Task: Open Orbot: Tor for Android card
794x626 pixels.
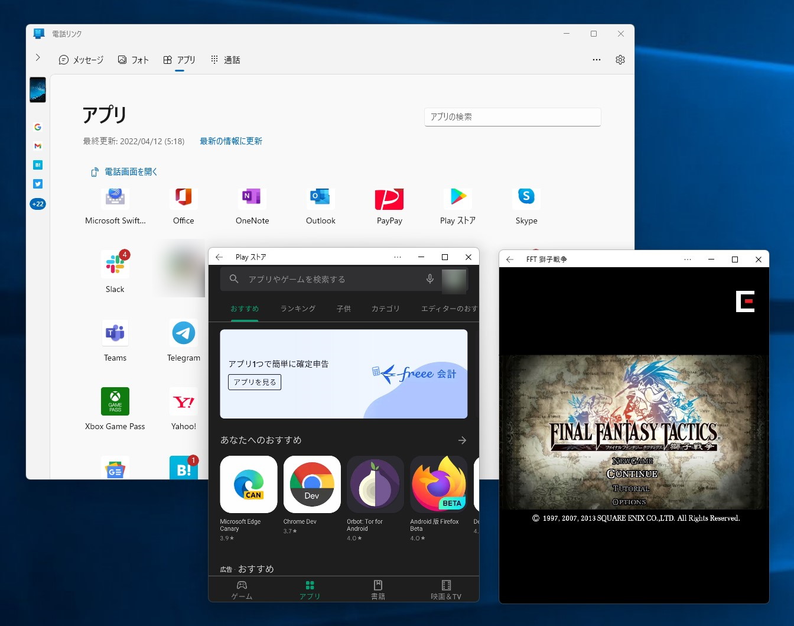Action: coord(375,498)
